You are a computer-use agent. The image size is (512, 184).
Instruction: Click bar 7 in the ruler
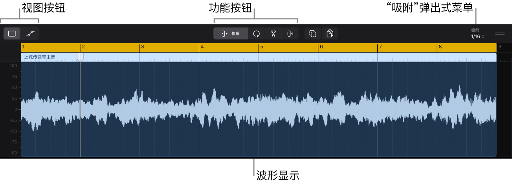tap(380, 47)
